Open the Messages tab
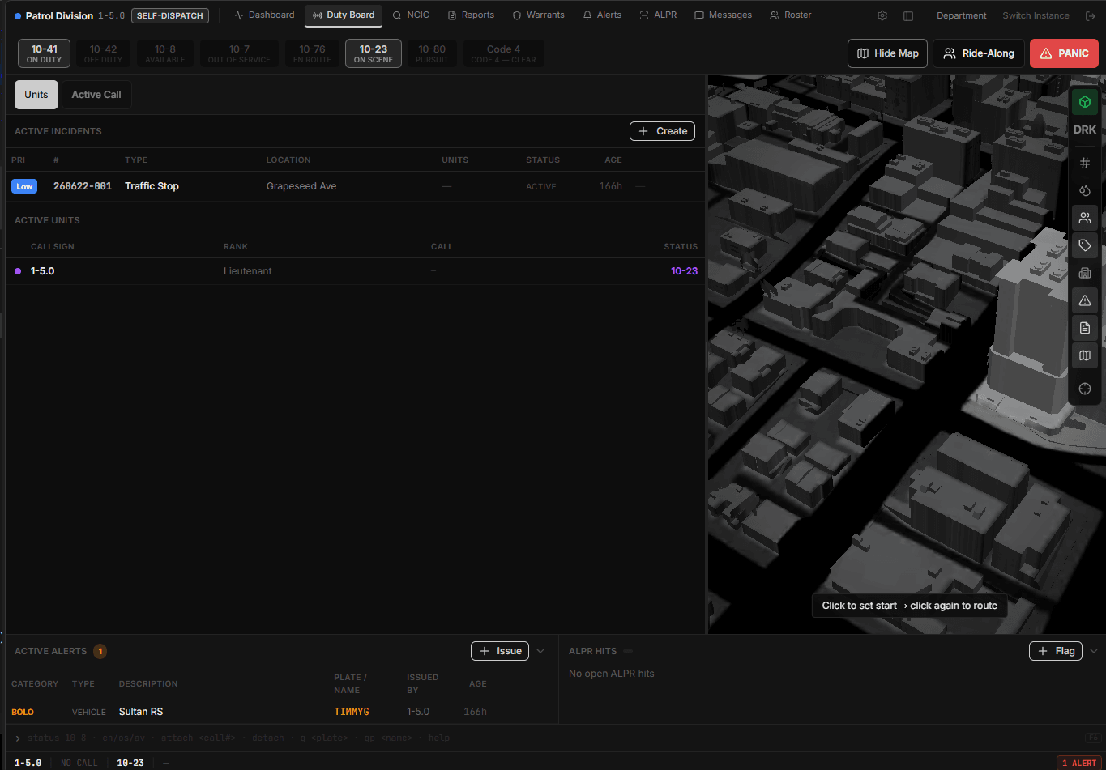The width and height of the screenshot is (1106, 770). click(x=724, y=15)
